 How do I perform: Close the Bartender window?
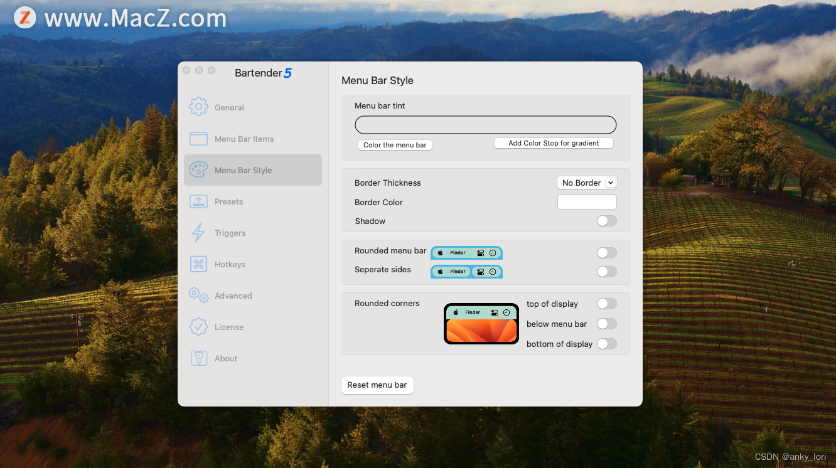(x=186, y=70)
